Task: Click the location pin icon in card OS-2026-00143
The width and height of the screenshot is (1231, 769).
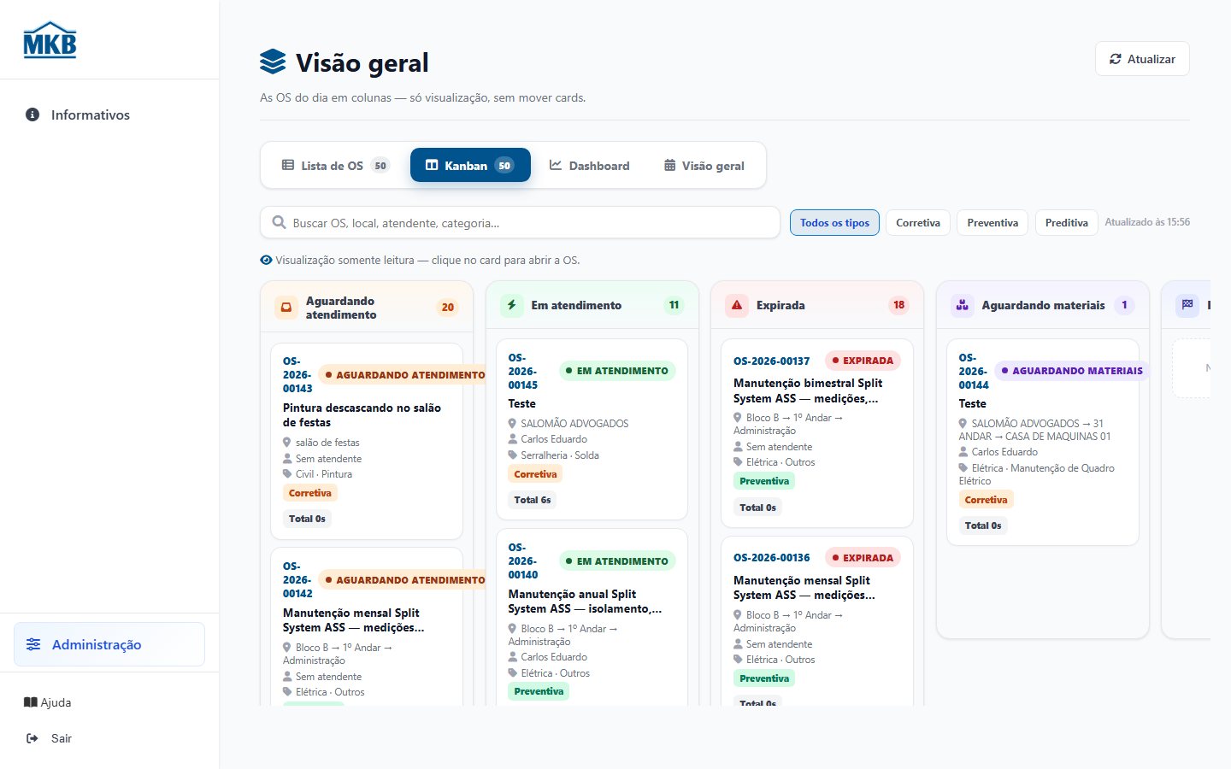Action: click(x=287, y=443)
